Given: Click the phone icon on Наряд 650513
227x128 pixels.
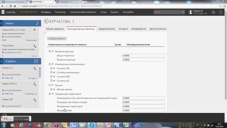Looking at the screenshot, I should point(35,84).
